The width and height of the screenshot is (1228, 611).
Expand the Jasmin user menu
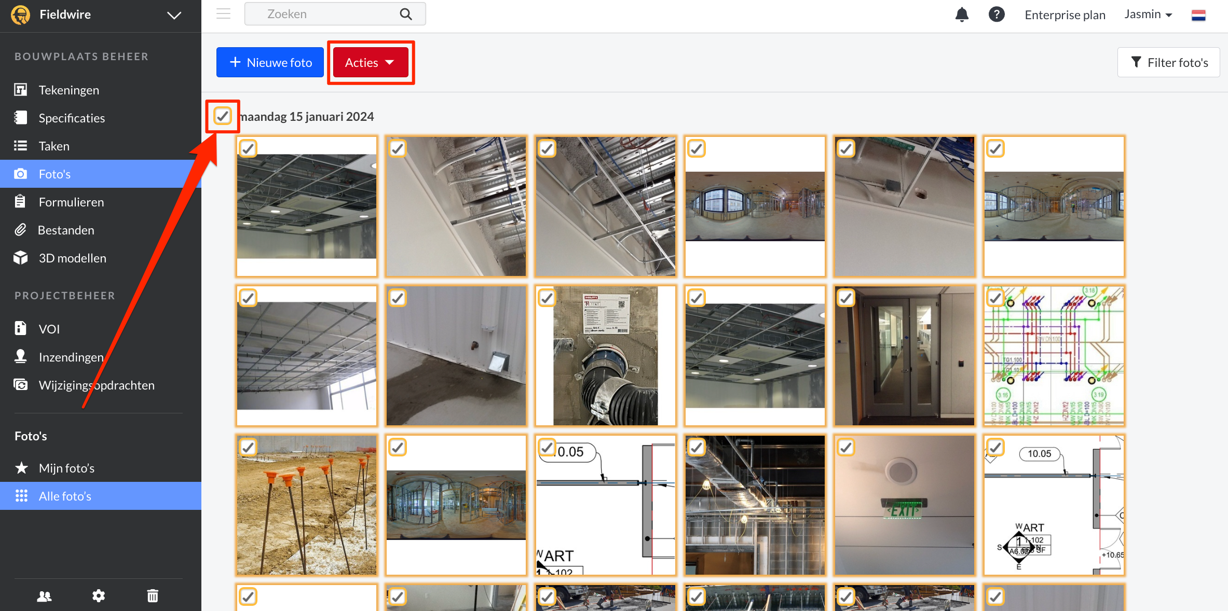[x=1148, y=15]
